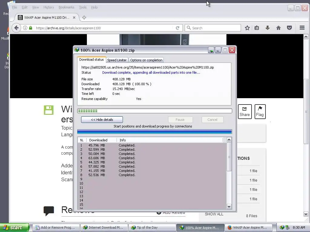Switch to Add or Remove Programs taskbar item
The width and height of the screenshot is (310, 232).
coord(56,227)
